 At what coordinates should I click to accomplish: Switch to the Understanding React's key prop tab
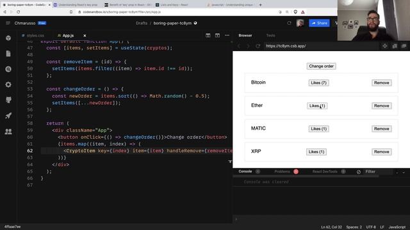(78, 4)
